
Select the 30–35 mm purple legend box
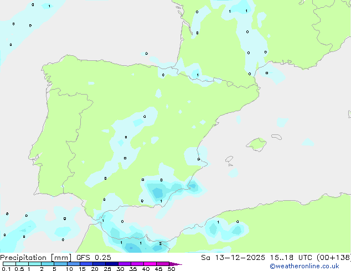click(125, 264)
